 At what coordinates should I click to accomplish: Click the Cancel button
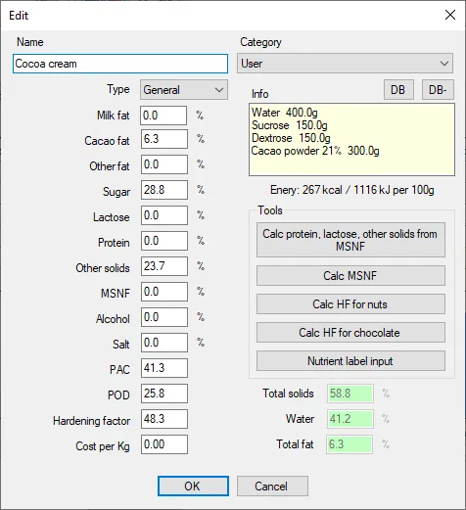[272, 487]
